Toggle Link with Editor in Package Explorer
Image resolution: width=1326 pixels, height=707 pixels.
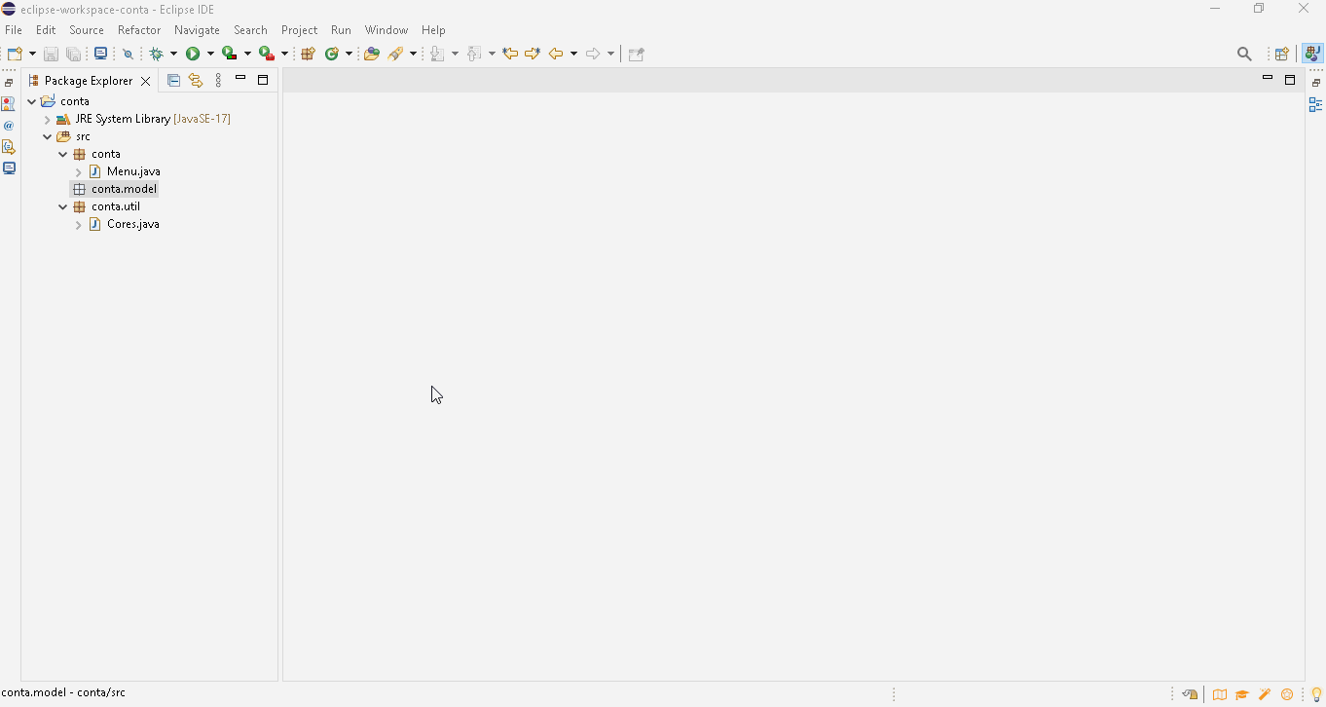click(x=196, y=80)
